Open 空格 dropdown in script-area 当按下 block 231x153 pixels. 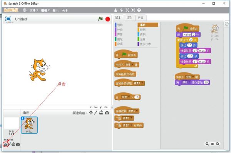[x=190, y=77]
